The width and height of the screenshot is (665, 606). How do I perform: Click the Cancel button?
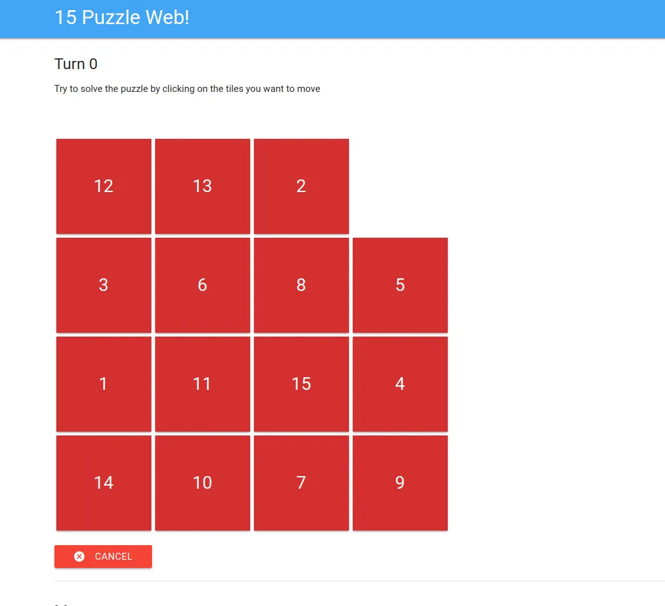(x=103, y=557)
